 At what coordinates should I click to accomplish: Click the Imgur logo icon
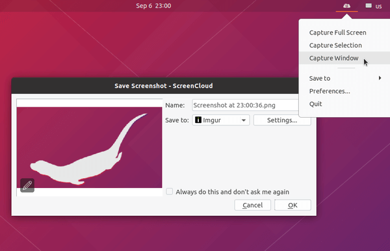click(198, 120)
